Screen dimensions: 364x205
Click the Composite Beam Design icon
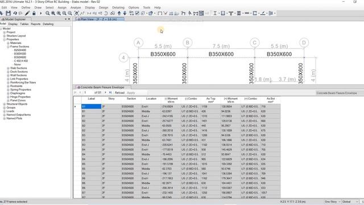pos(231,13)
